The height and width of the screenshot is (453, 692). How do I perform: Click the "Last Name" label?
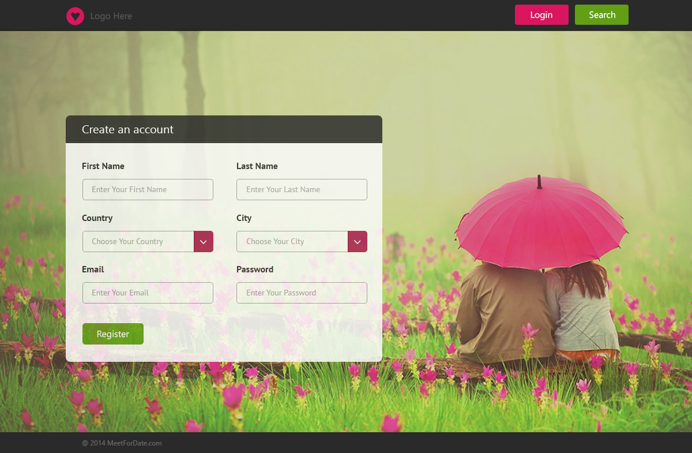[x=257, y=166]
